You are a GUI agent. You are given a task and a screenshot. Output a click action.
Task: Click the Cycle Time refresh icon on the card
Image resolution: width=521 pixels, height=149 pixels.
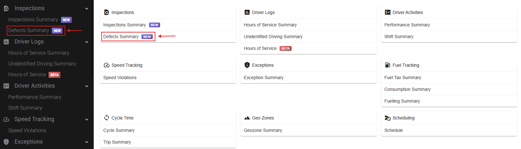[x=106, y=118]
